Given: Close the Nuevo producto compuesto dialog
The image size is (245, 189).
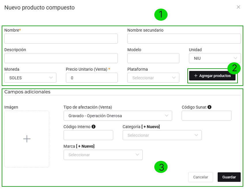Looking at the screenshot, I should tap(238, 7).
